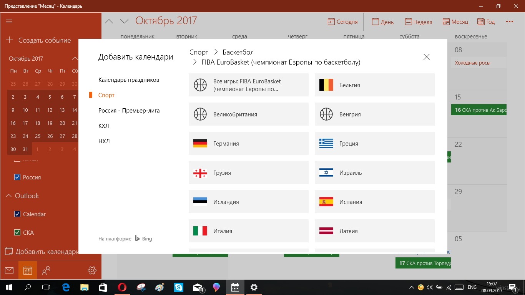Image resolution: width=525 pixels, height=295 pixels.
Task: Uncheck the Calendar checkbox under Outlook
Action: [17, 214]
